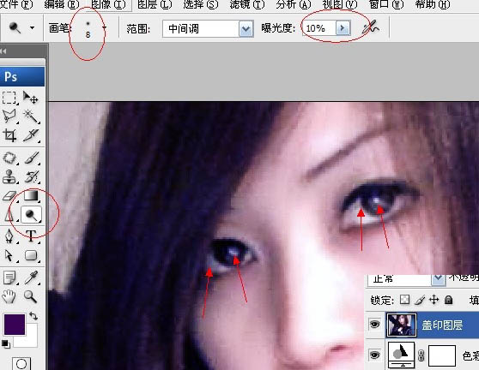Select the Clone Stamp tool
Screen dimensions: 479x370
pos(9,176)
